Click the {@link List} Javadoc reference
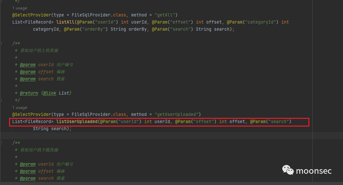 point(56,93)
